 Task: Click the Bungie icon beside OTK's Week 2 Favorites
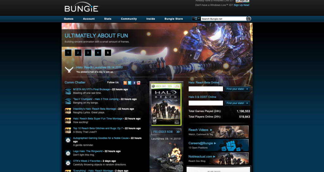tap(68, 163)
